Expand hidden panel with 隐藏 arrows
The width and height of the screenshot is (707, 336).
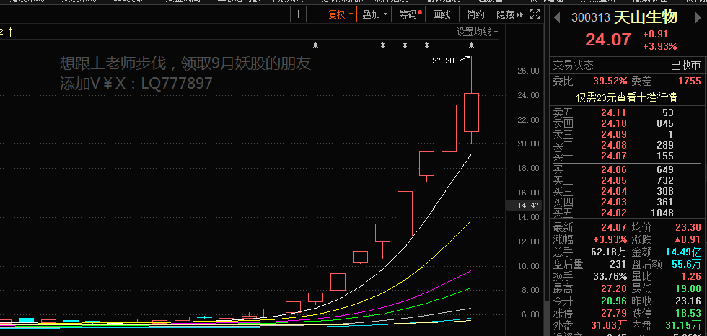point(510,14)
